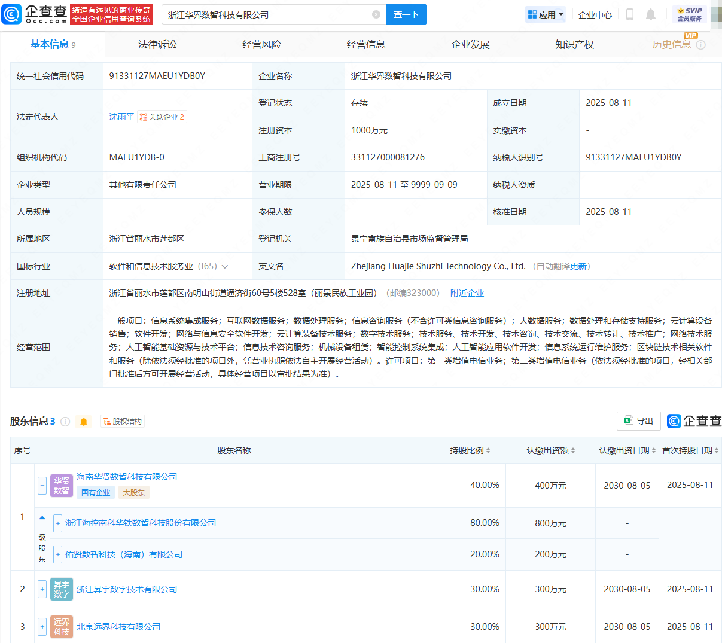This screenshot has height=643, width=722.
Task: Switch to 经营风险 tab
Action: click(x=261, y=45)
